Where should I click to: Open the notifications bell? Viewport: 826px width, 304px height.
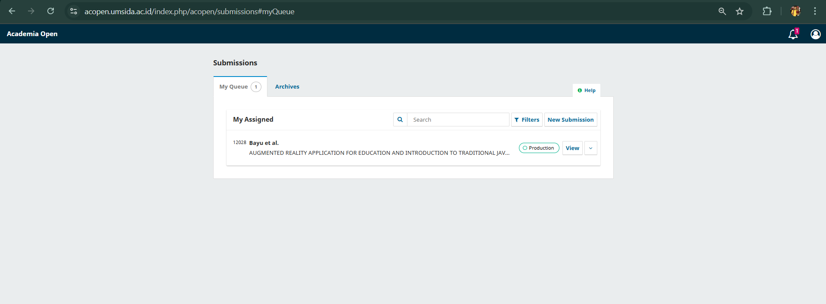[x=793, y=34]
